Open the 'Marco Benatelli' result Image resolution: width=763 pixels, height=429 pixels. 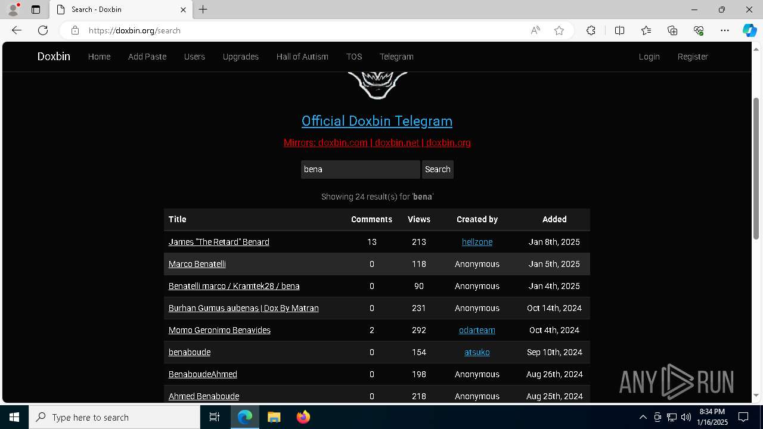[x=197, y=264]
